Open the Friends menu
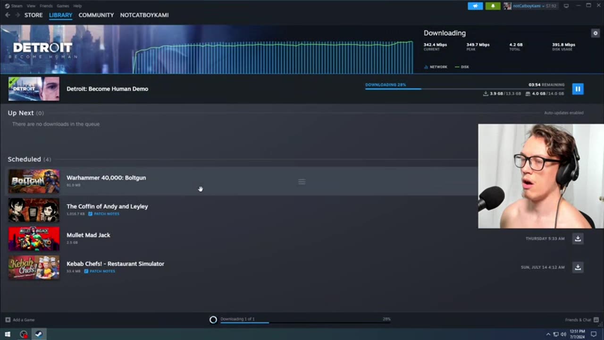This screenshot has width=604, height=340. coord(46,6)
